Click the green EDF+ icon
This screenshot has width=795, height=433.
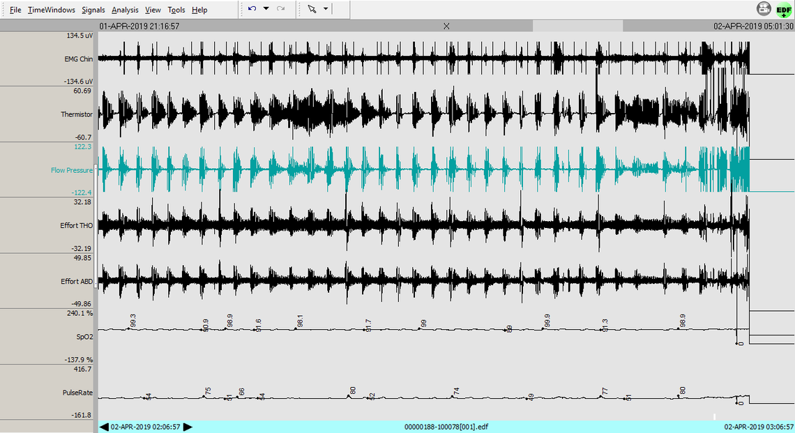coord(784,10)
